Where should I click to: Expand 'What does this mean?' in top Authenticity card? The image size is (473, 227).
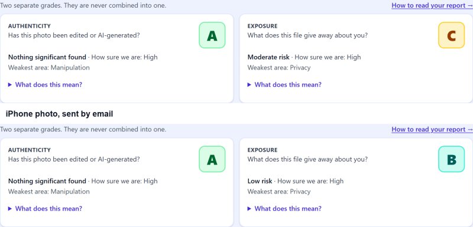coord(45,84)
